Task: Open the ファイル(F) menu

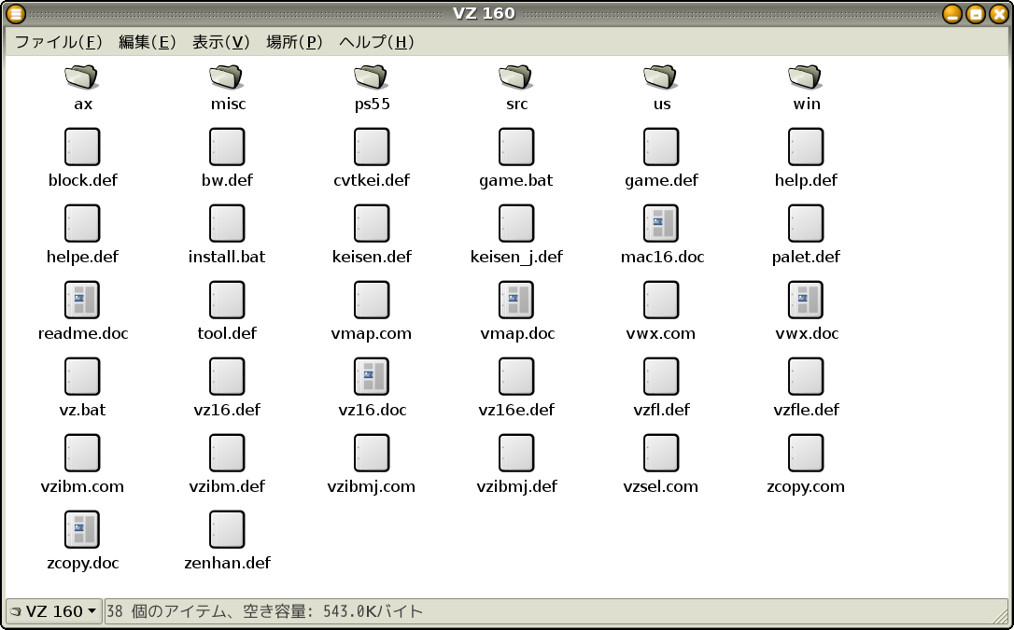Action: [x=58, y=42]
